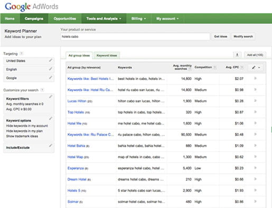Open Keywords like: Best Hotels link
This screenshot has width=272, height=208.
(x=91, y=79)
